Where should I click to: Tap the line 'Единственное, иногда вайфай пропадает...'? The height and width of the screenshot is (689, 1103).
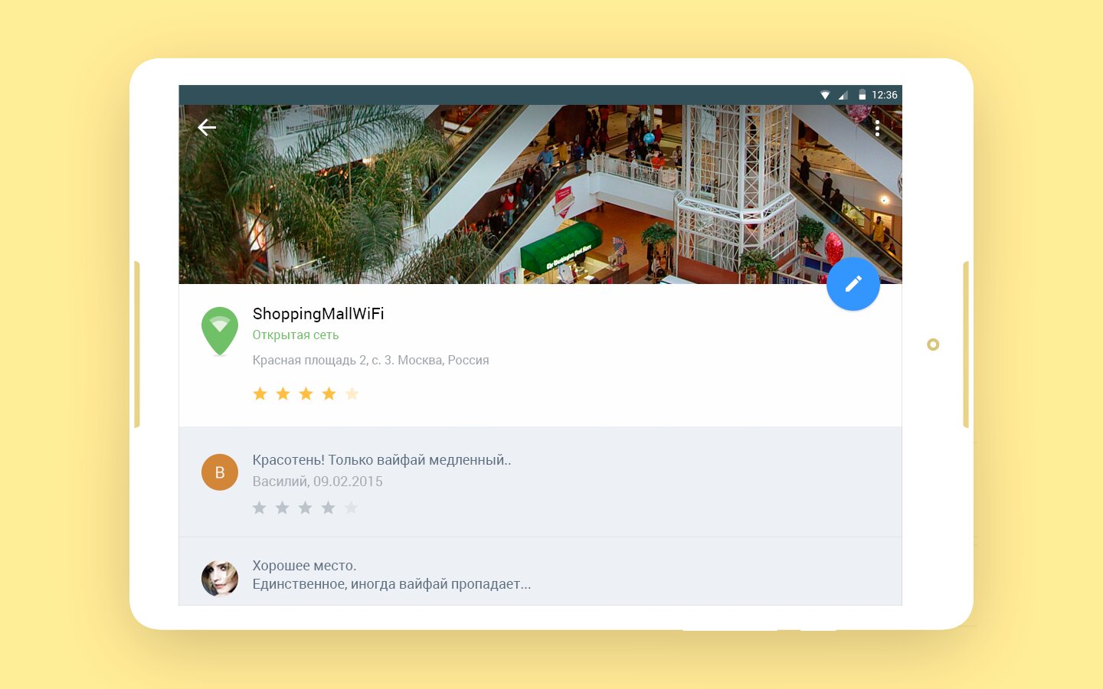coord(391,584)
